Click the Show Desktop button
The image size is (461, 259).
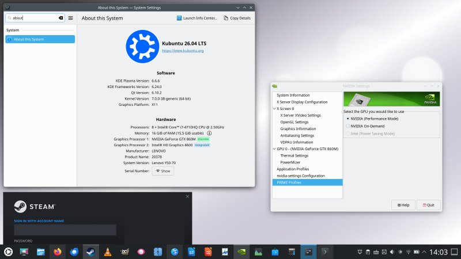[455, 252]
